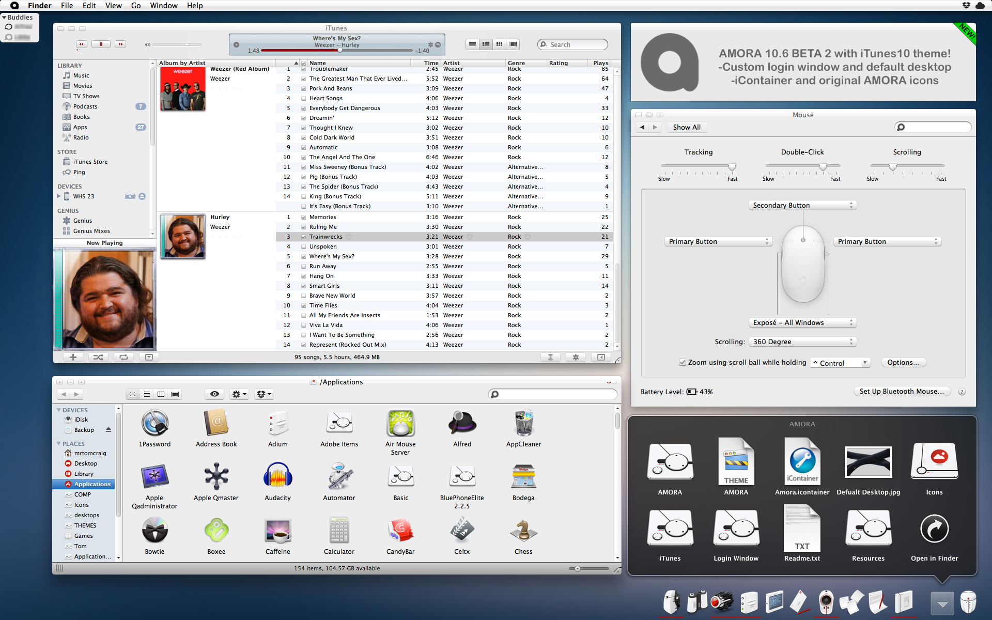This screenshot has width=992, height=620.
Task: Open iTunes Store in sidebar
Action: pyautogui.click(x=90, y=162)
